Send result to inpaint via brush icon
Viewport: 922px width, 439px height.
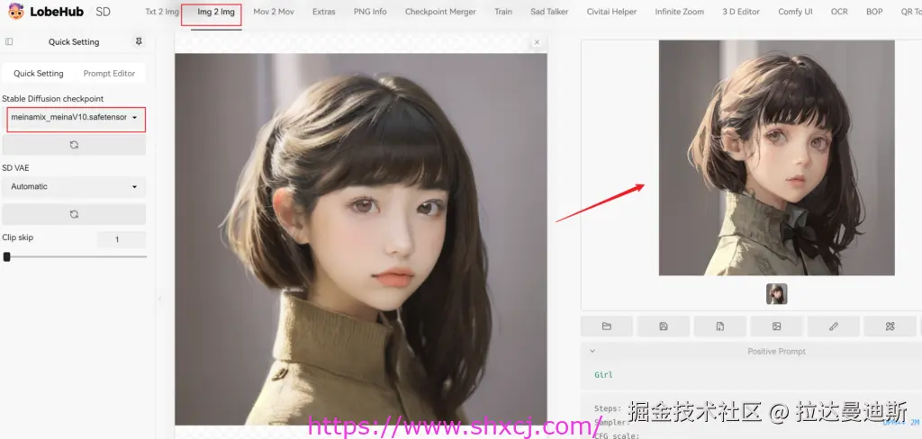(x=833, y=327)
